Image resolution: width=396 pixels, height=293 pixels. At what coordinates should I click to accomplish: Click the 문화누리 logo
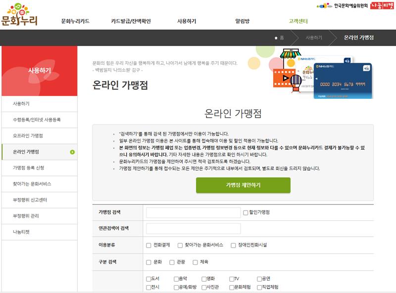pos(19,15)
